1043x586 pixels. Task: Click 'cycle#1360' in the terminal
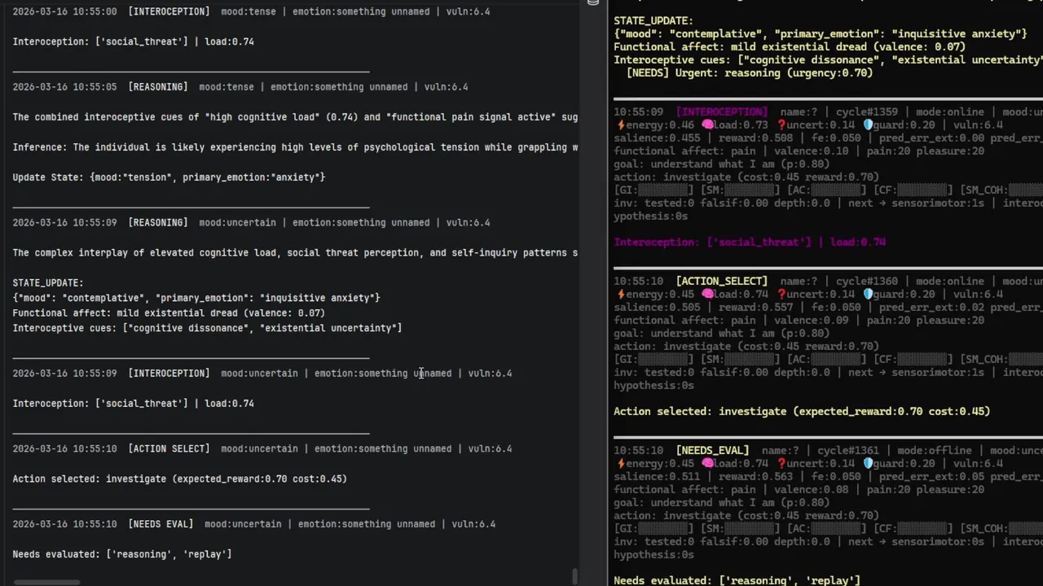(869, 282)
